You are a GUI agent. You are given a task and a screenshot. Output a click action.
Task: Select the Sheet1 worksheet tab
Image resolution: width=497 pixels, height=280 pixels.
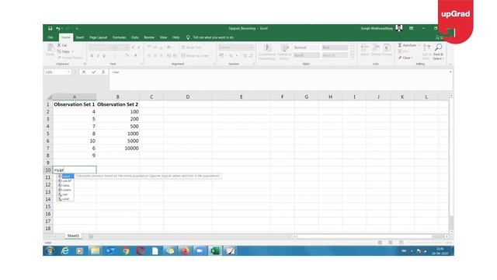click(73, 236)
